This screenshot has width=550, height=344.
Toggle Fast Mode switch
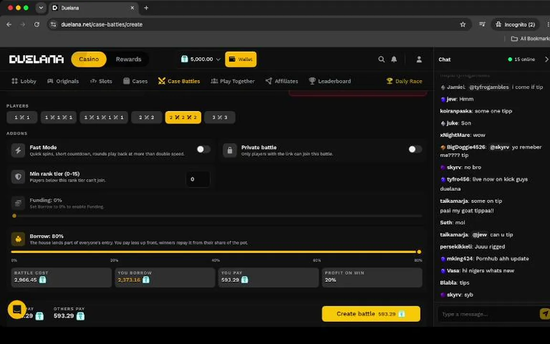tap(203, 149)
